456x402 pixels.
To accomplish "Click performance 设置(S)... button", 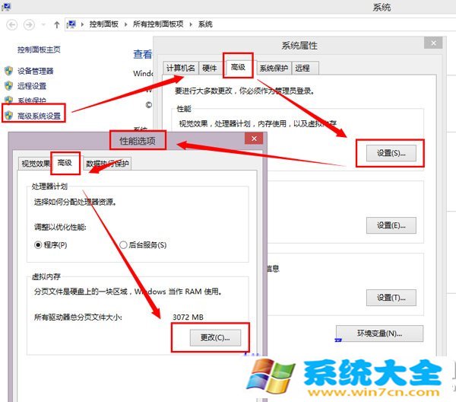I will [x=391, y=153].
